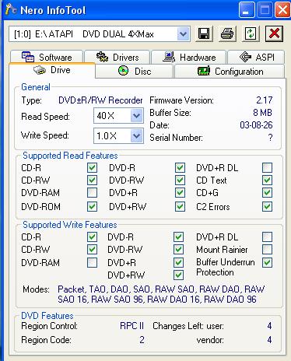Switch to the Hardware tab
Screen dimensions: 291x361
(189, 57)
